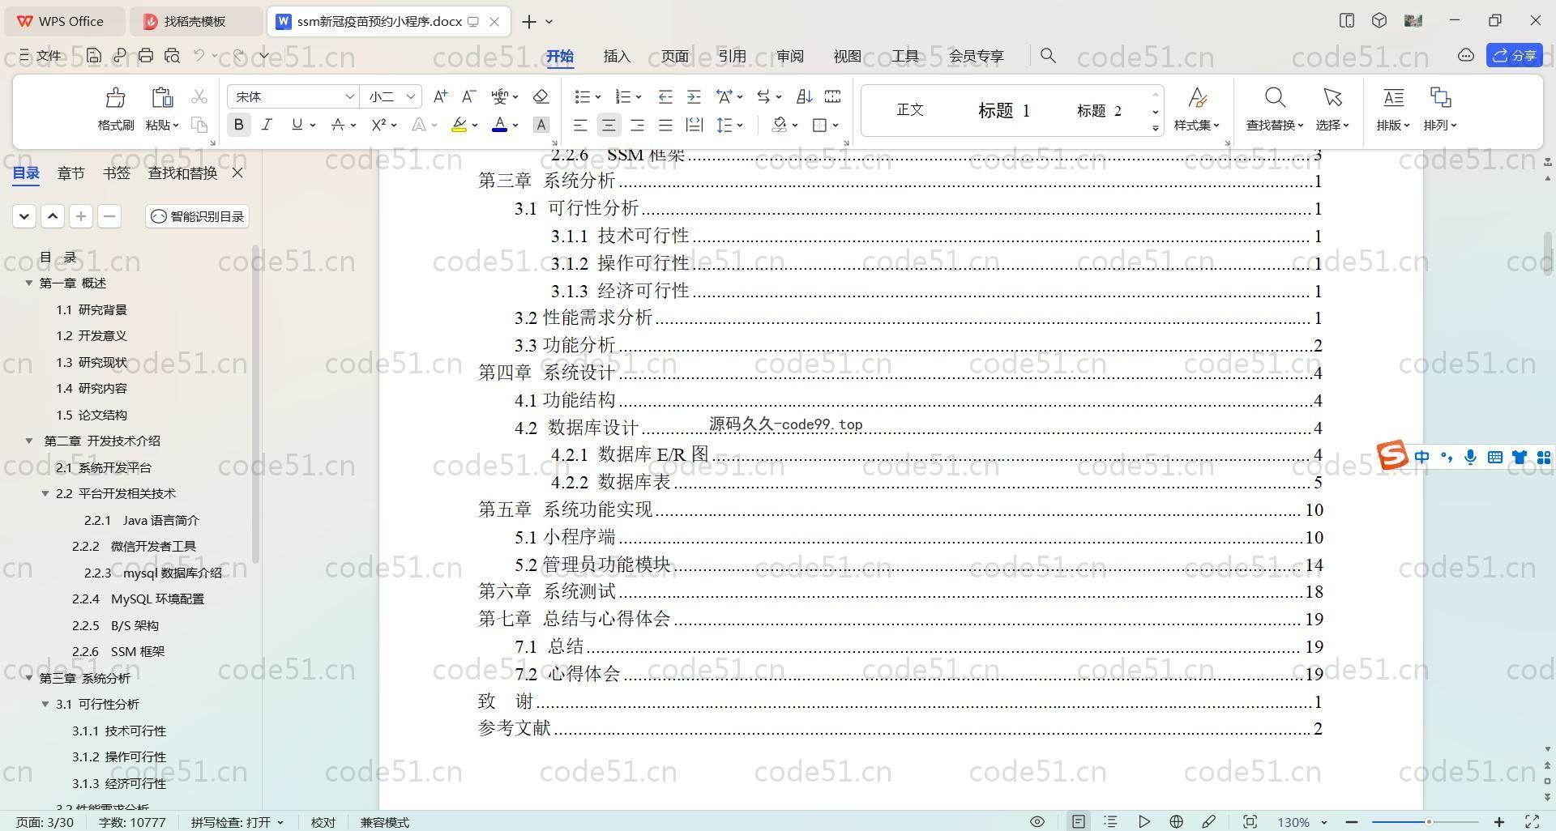Click the Sogou input method S logo

coord(1392,455)
